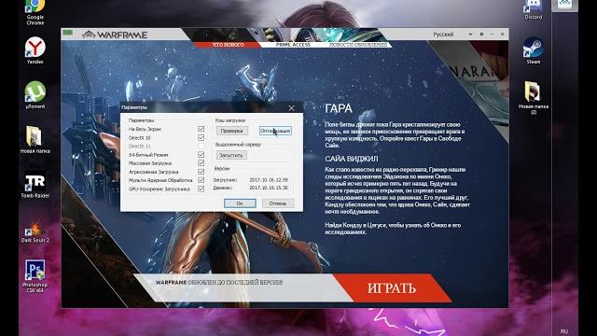Toggle the DirectX 10 checkbox
This screenshot has height=336, width=597.
click(201, 137)
